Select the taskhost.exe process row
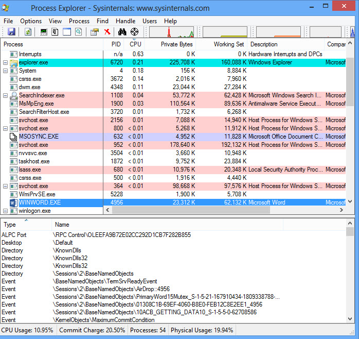The image size is (359, 339). point(173,161)
